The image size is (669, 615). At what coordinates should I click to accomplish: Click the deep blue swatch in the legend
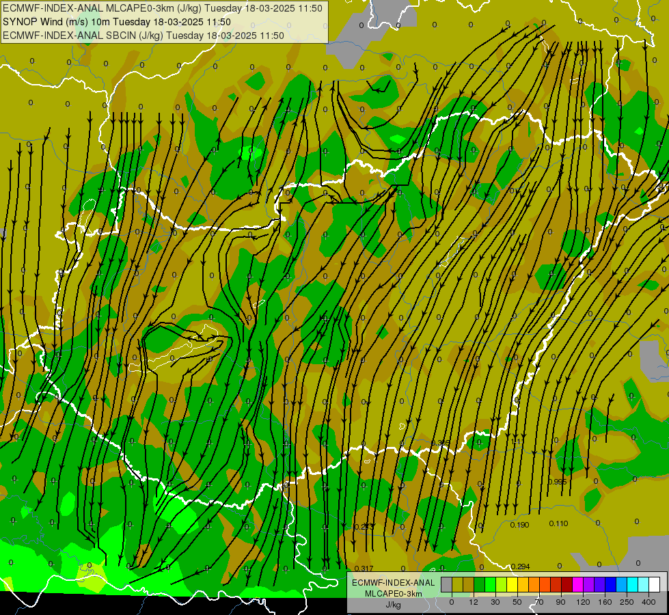[x=610, y=584]
